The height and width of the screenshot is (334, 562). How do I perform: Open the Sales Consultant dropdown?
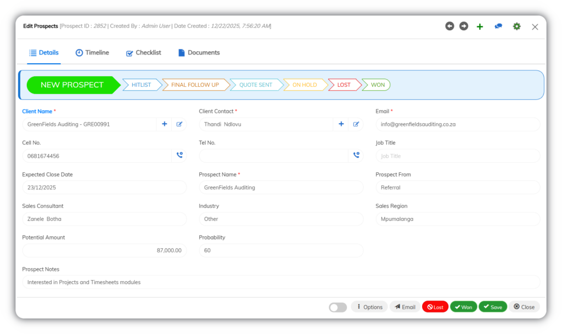tap(104, 219)
